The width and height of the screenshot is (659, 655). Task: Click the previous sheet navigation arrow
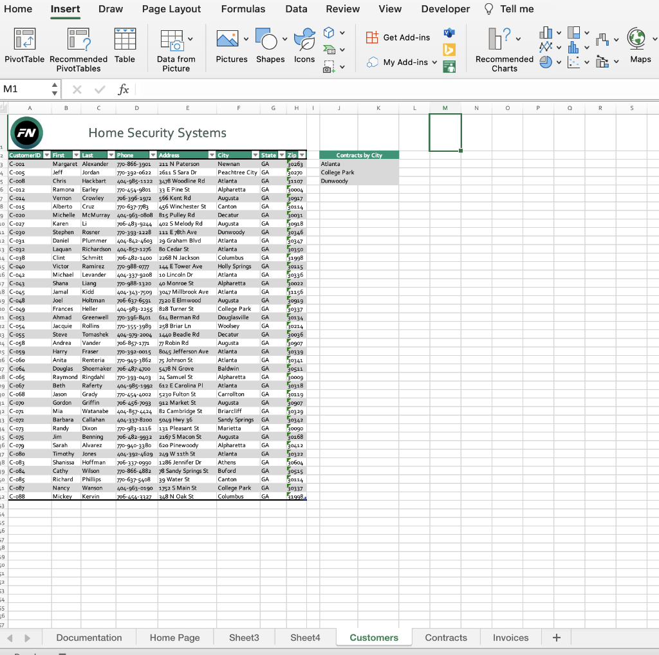click(10, 638)
